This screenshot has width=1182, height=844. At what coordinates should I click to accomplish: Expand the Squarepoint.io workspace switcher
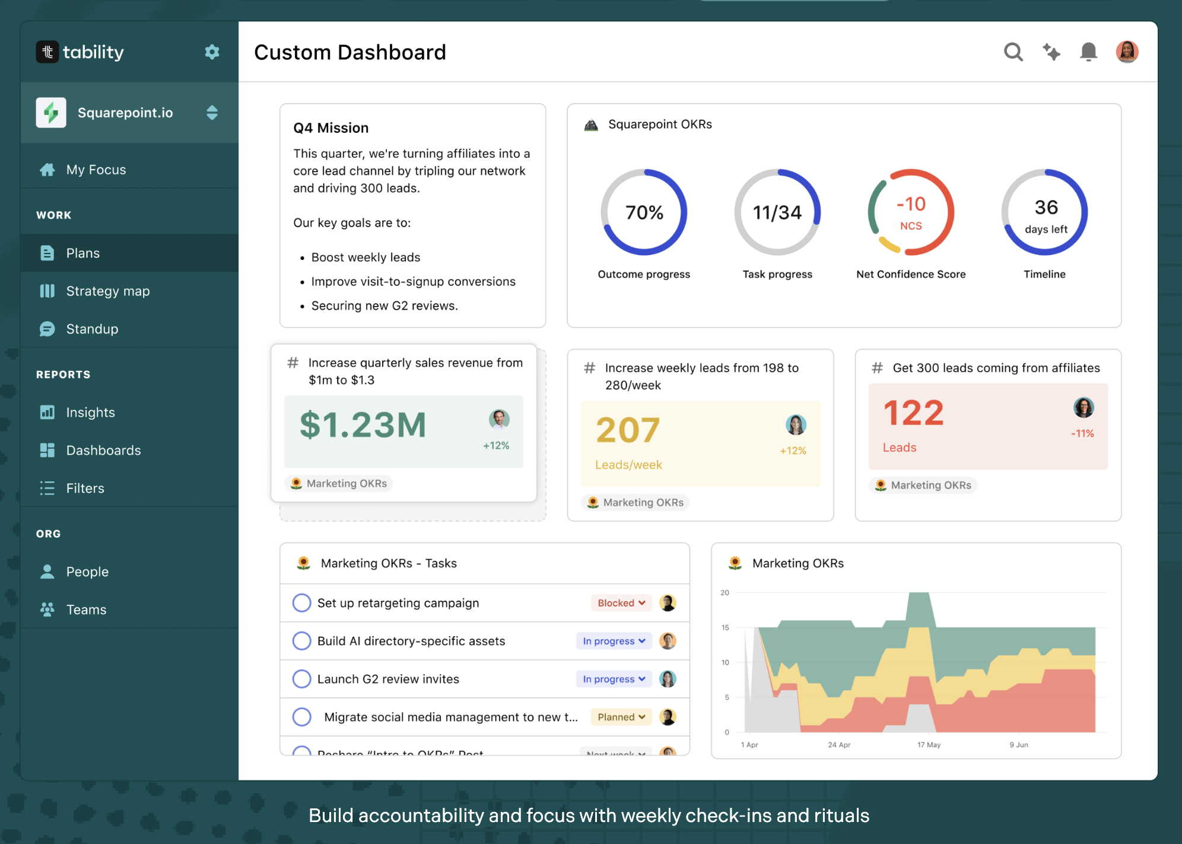click(212, 113)
